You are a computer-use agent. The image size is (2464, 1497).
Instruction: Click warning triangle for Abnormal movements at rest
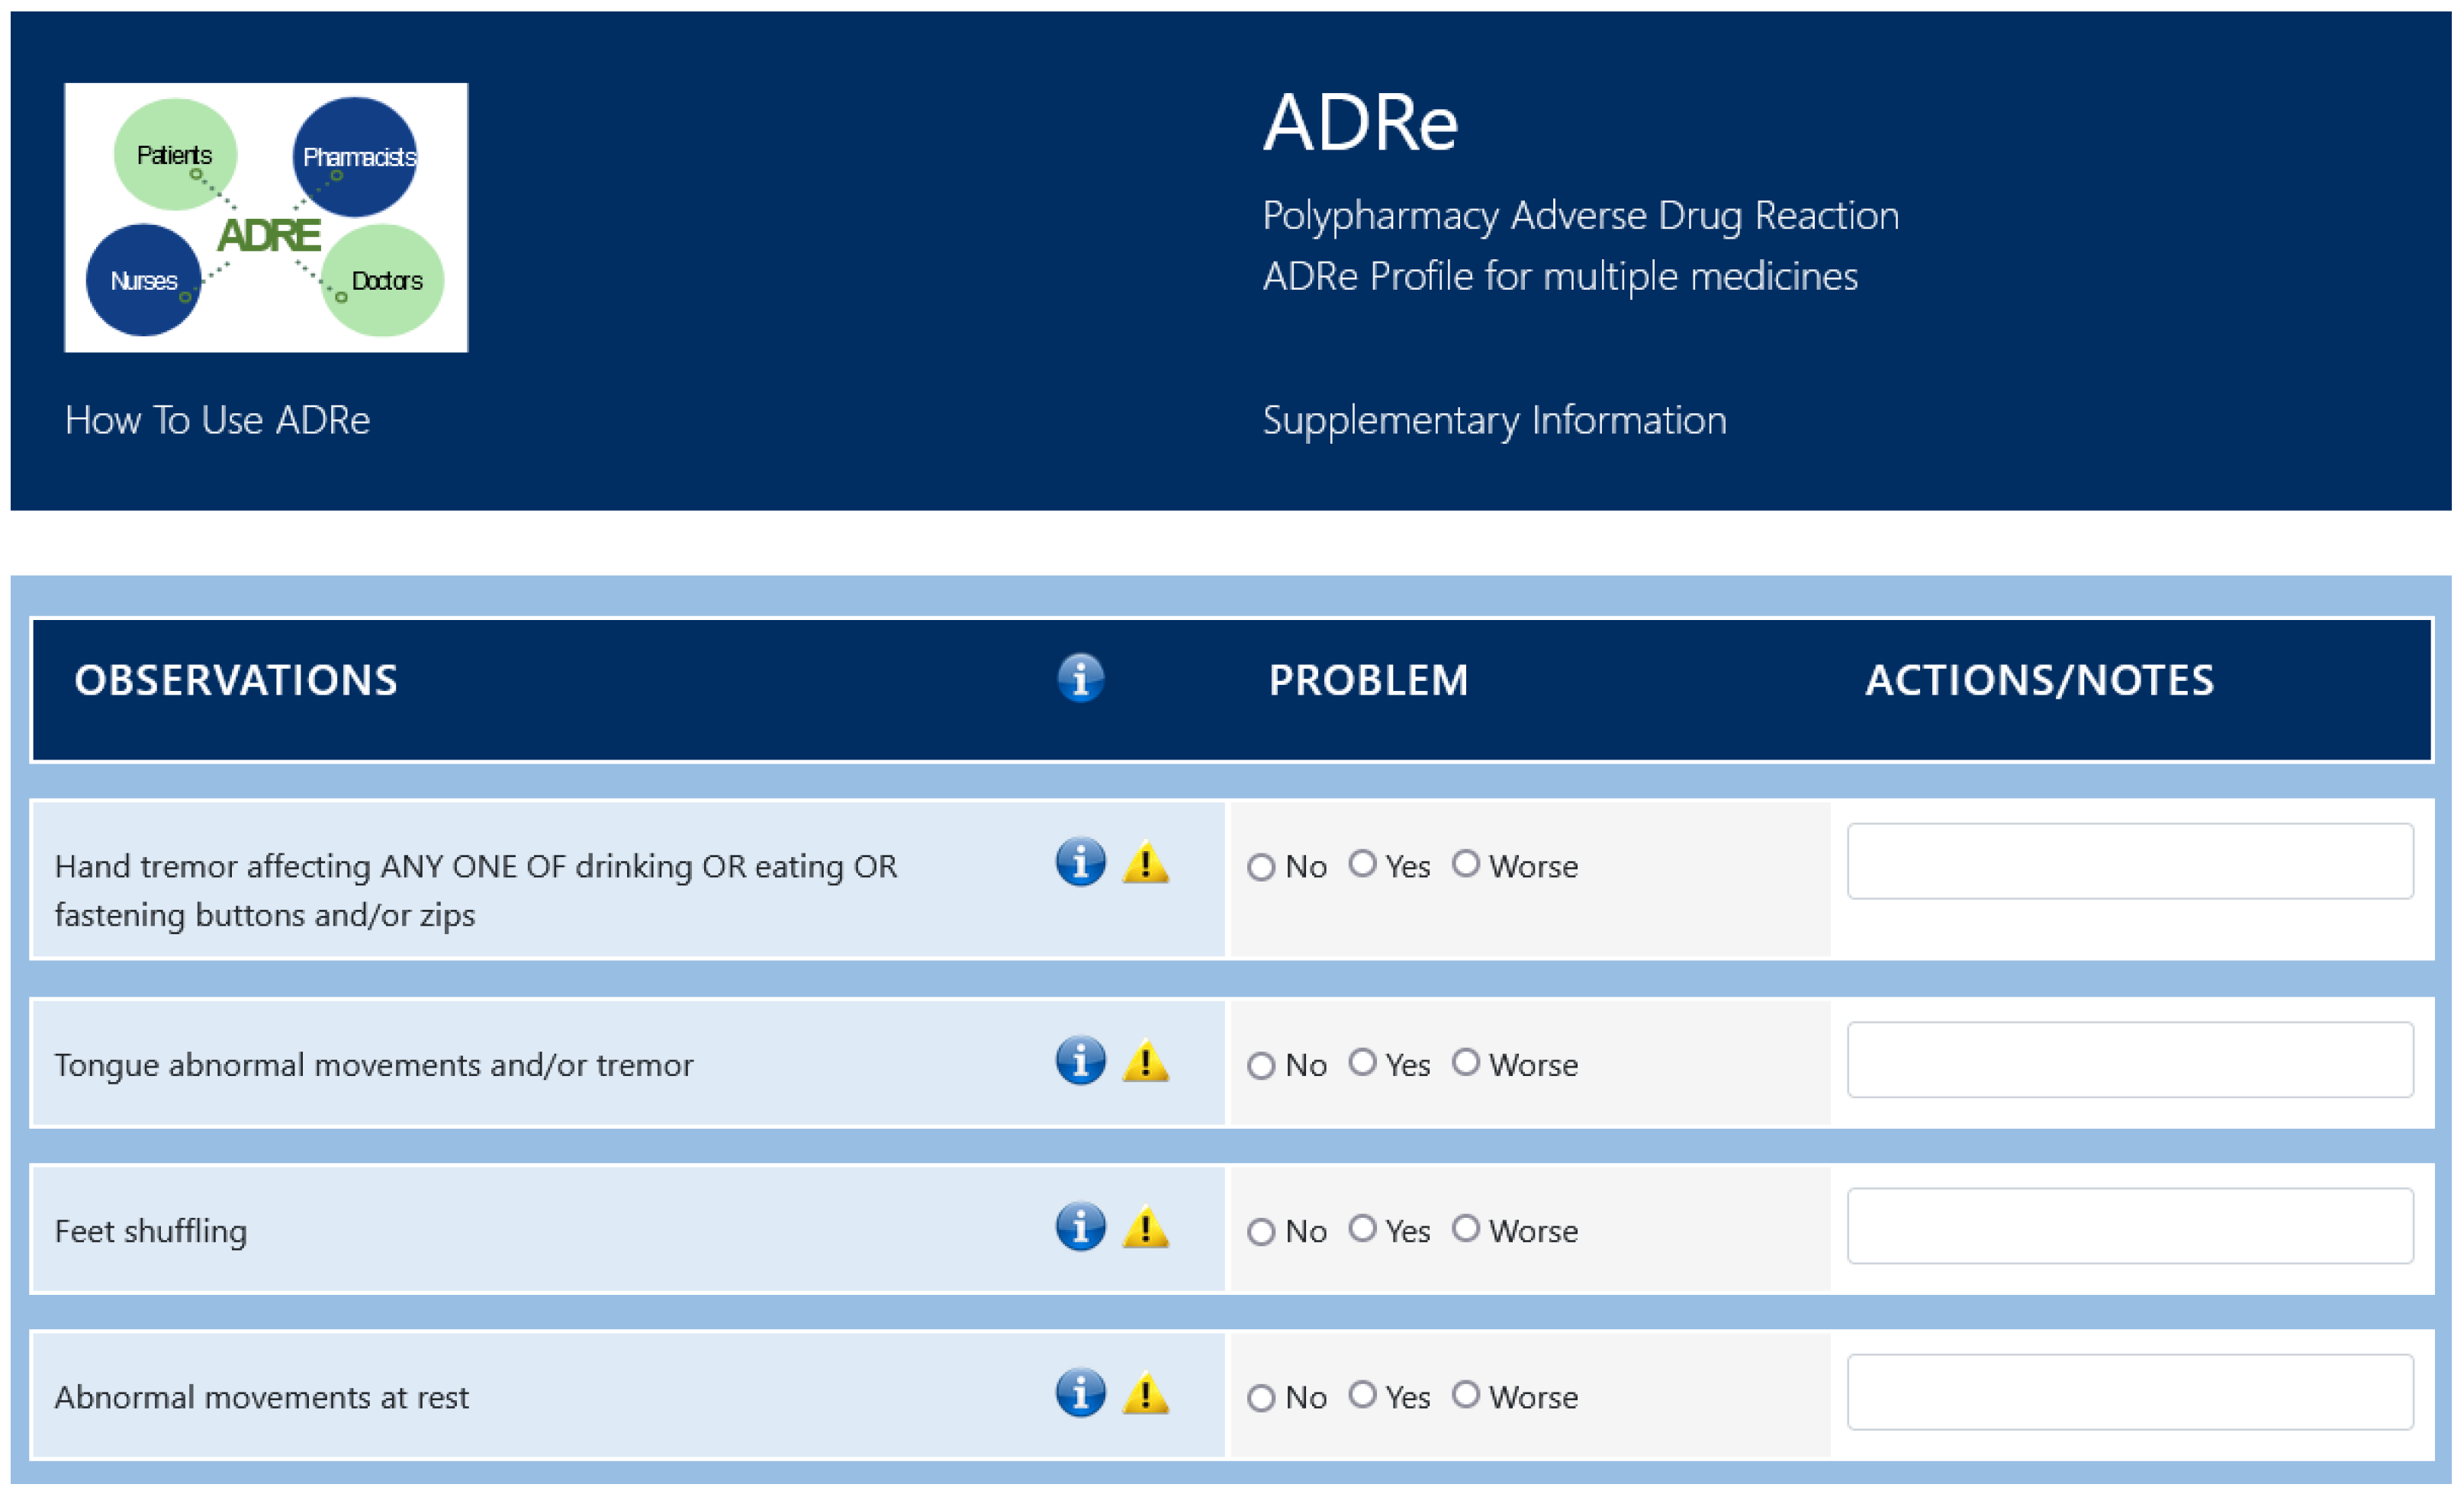tap(1145, 1394)
